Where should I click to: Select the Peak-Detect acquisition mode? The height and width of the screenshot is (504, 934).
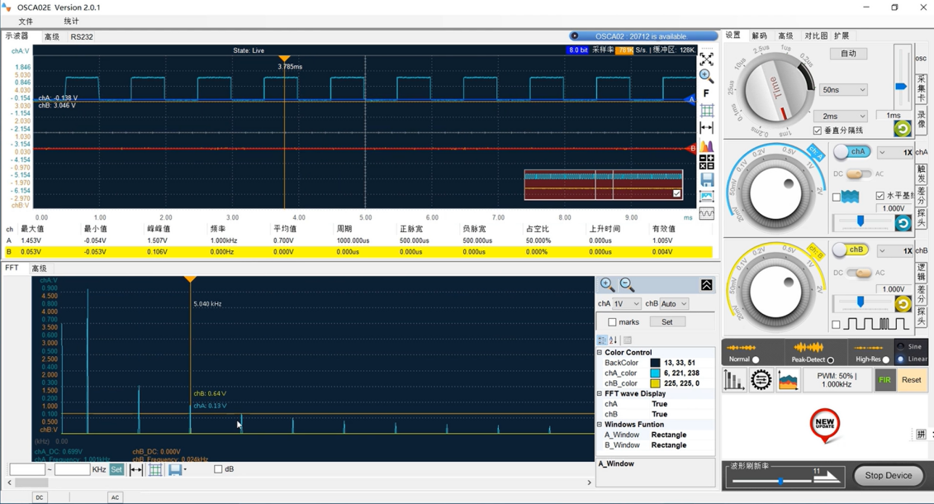(x=831, y=360)
